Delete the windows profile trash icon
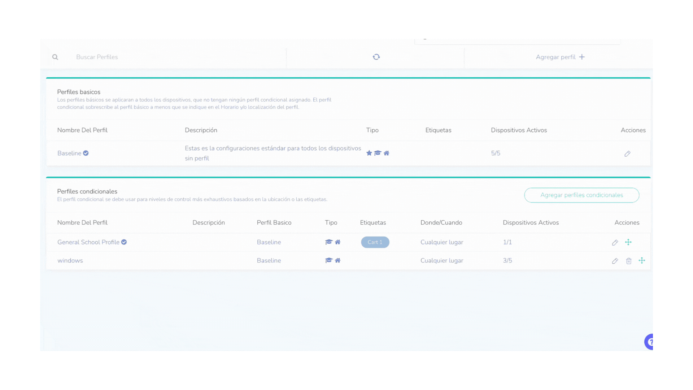The height and width of the screenshot is (390, 693). (629, 261)
